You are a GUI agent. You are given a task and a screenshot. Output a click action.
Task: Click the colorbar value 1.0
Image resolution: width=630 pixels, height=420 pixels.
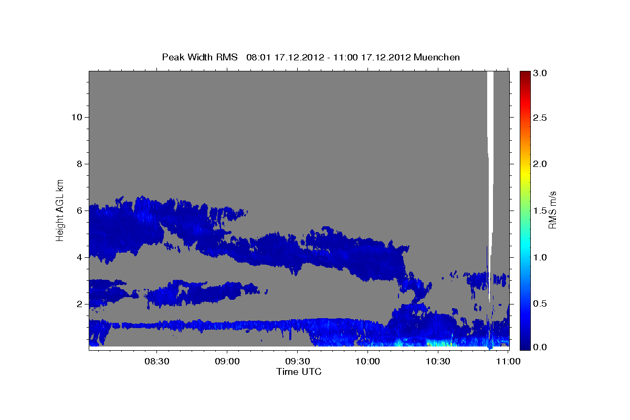(x=541, y=257)
